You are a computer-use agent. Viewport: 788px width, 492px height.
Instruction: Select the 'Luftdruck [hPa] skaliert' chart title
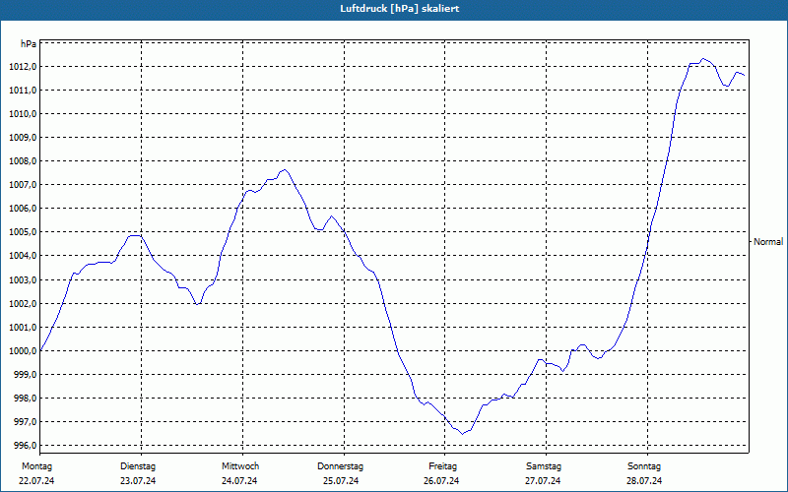[x=400, y=9]
